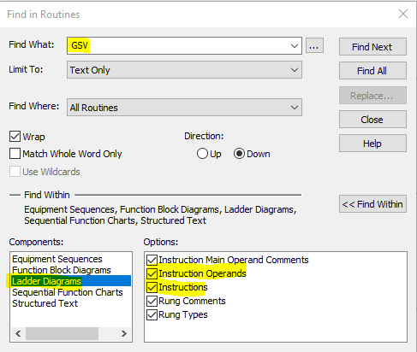Click the Find Next button
This screenshot has height=352, width=417.
(x=372, y=47)
